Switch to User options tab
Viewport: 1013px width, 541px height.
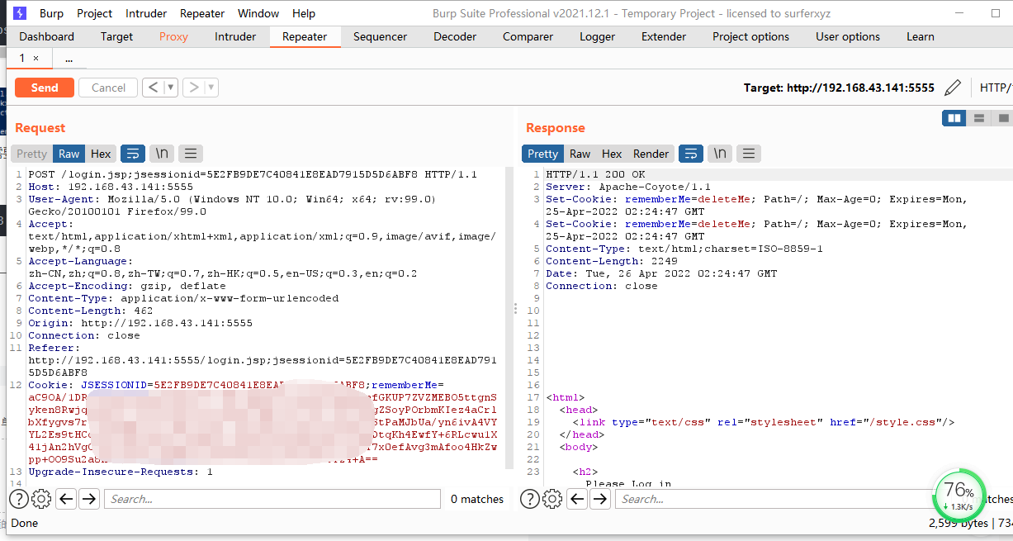coord(848,36)
